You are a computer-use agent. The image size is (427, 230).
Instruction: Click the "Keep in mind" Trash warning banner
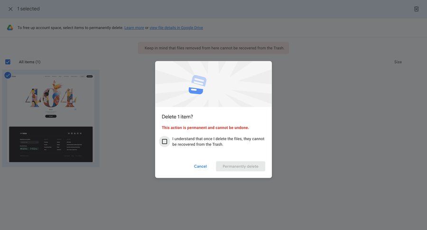click(213, 48)
